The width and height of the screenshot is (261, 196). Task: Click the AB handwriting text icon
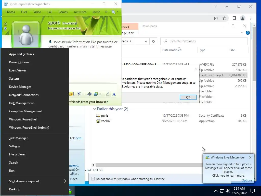[89, 94]
